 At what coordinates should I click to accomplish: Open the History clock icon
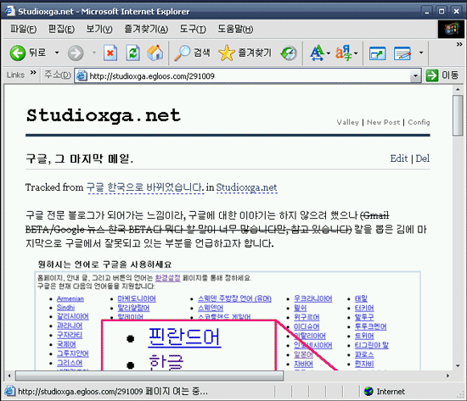(289, 53)
